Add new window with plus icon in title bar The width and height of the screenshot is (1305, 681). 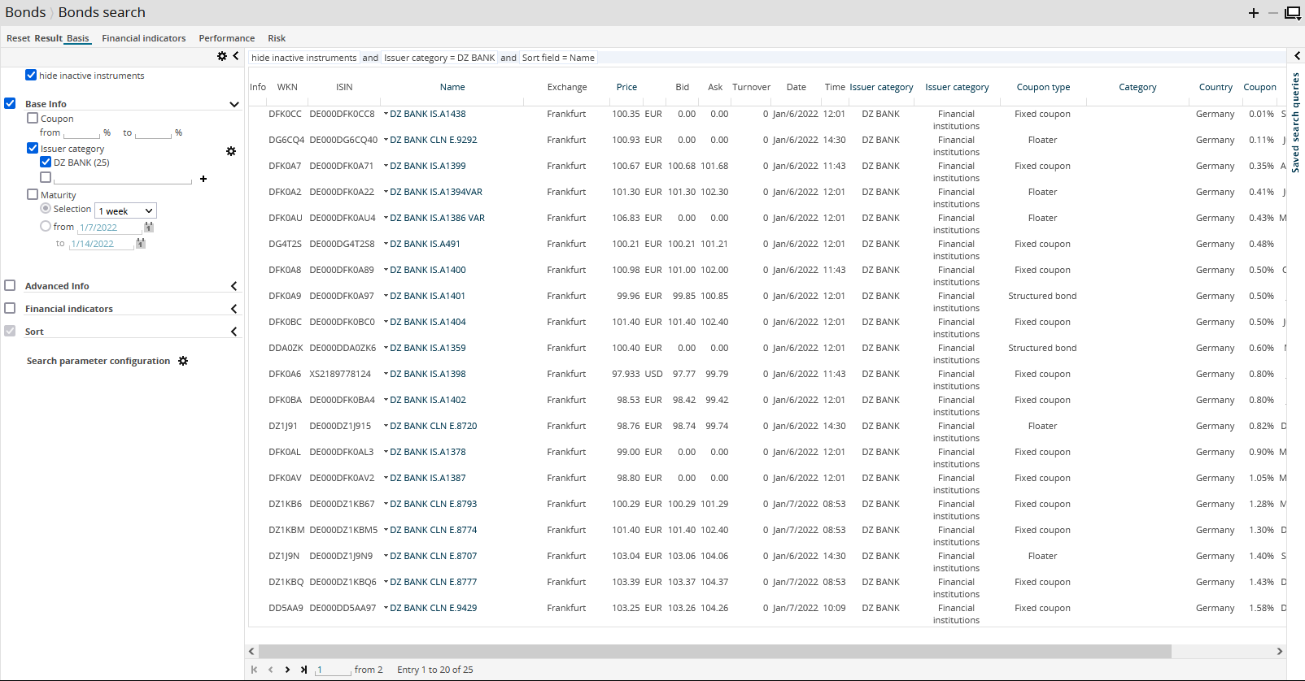click(1254, 13)
